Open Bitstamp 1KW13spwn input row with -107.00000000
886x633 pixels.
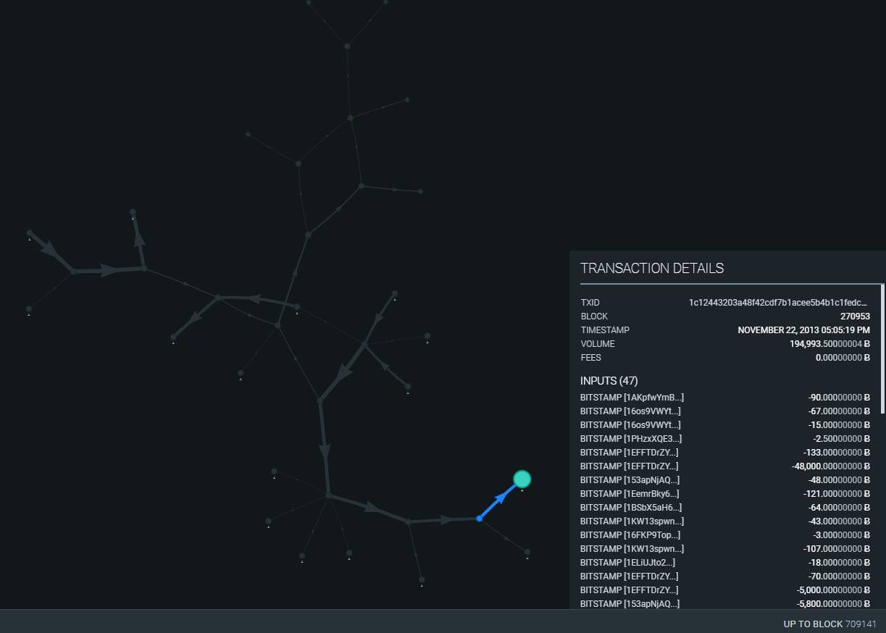pos(724,549)
